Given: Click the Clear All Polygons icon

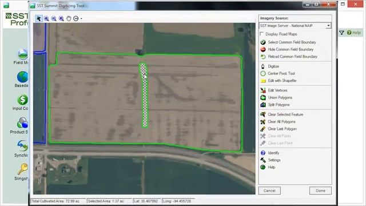Looking at the screenshot, I should coord(263,122).
